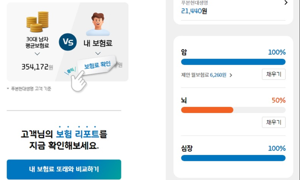Screen dimensions: 300x180
Task: Click the 보험 리포트 highlighted heading text
Action: (x=77, y=134)
